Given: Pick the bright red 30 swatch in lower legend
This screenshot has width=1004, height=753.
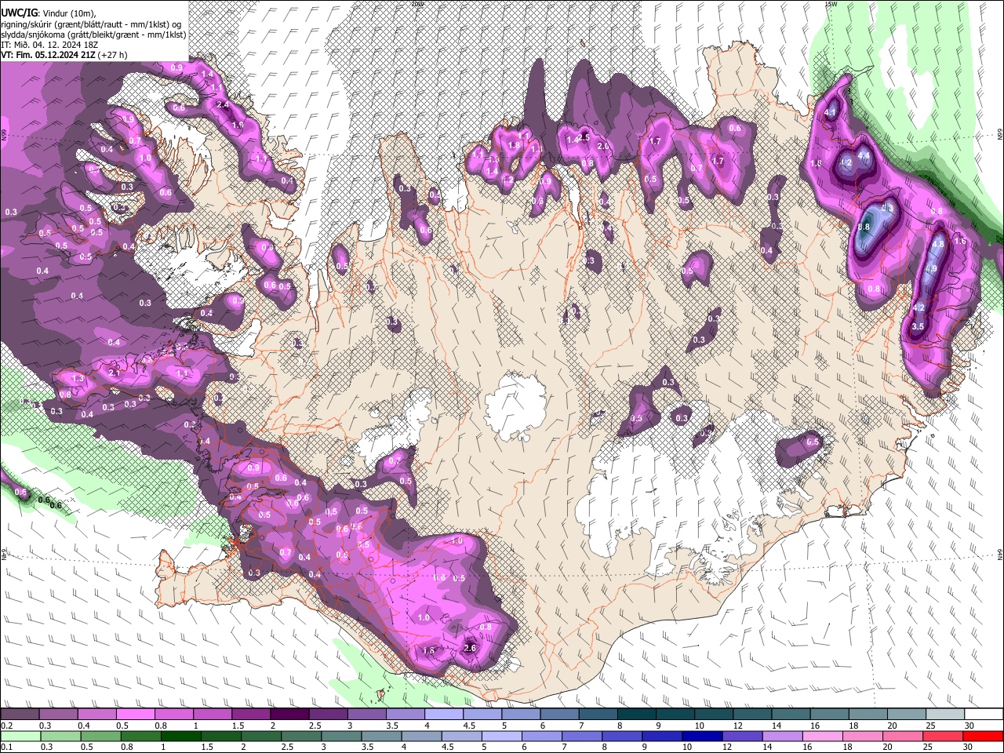Looking at the screenshot, I should click(984, 736).
